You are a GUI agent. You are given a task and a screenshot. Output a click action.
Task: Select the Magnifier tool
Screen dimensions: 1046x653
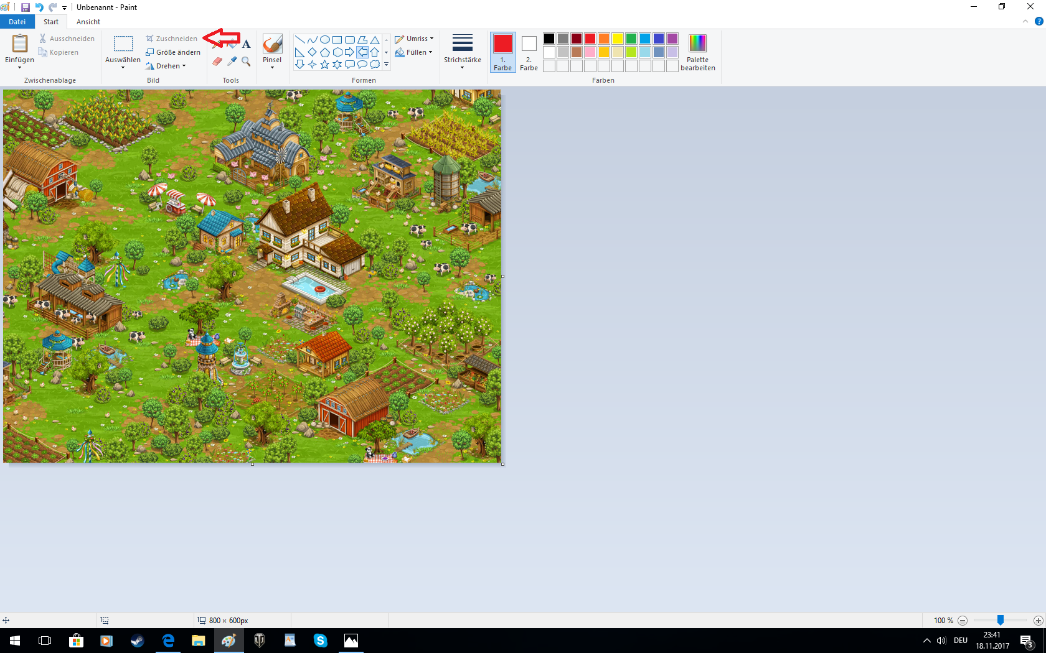(x=247, y=61)
